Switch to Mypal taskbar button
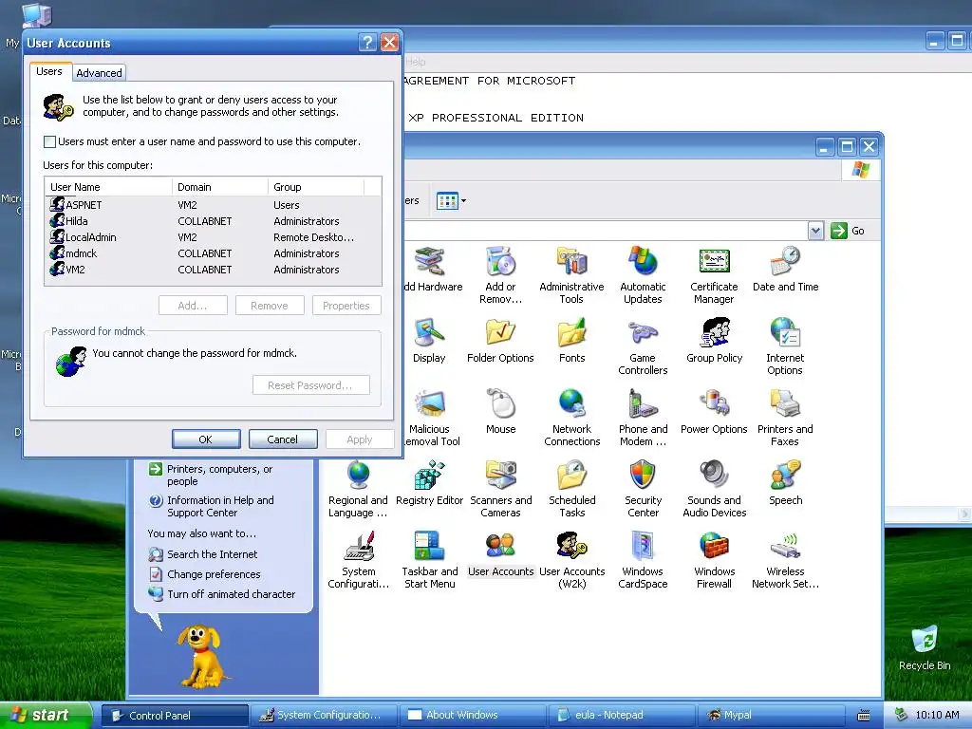 pos(772,715)
